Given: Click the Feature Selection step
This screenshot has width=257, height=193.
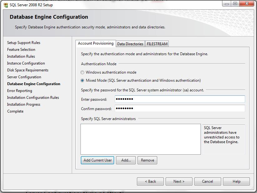Looking at the screenshot, I should tap(21, 50).
